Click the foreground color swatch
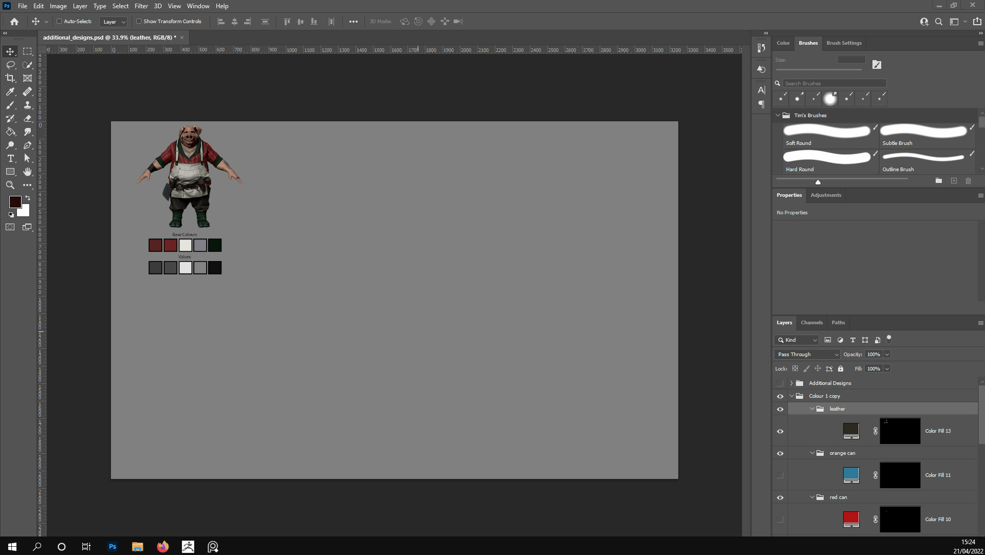Screen dimensions: 985x555 [15, 202]
